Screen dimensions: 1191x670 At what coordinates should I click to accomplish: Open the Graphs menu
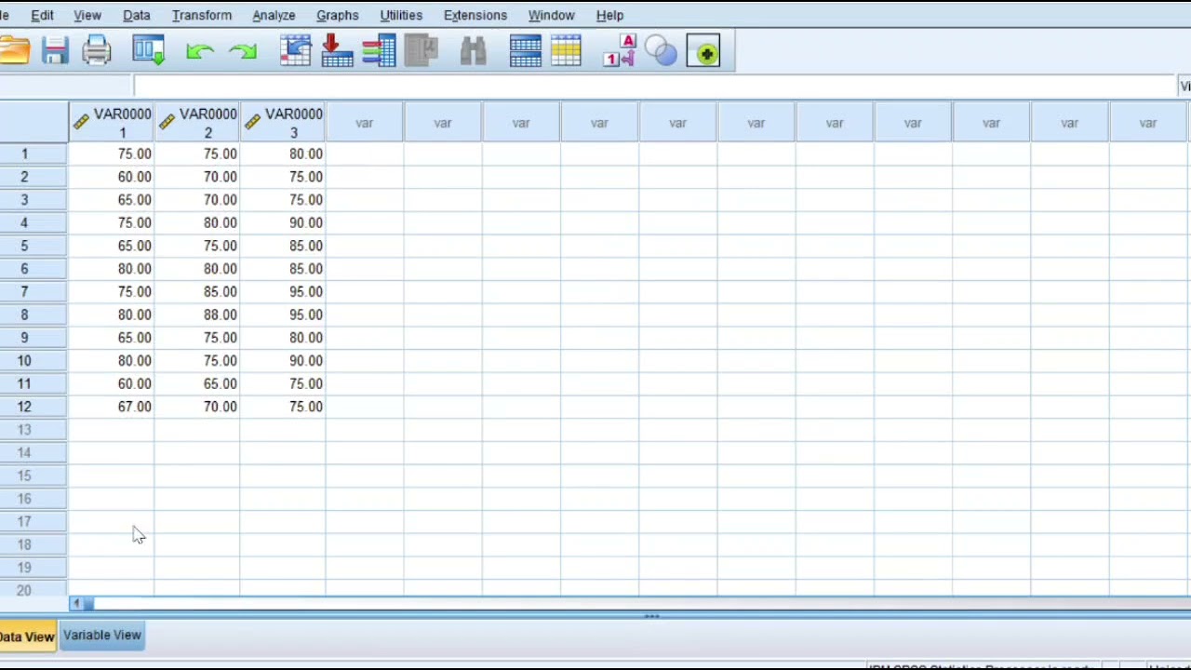[337, 15]
